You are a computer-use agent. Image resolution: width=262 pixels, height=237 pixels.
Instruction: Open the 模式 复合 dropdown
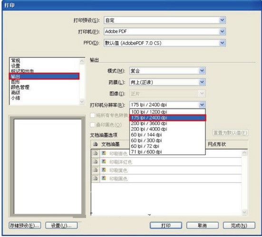pos(202,71)
